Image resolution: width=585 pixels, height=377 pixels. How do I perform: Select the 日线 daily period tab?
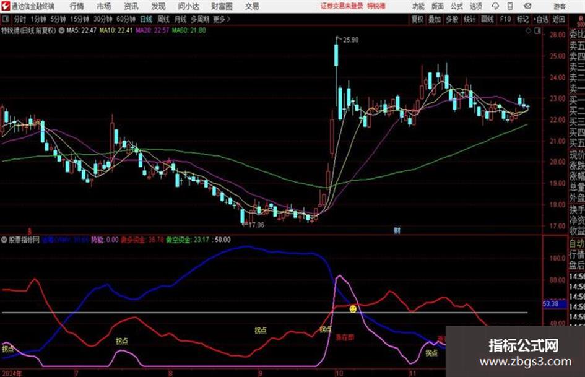pyautogui.click(x=146, y=19)
